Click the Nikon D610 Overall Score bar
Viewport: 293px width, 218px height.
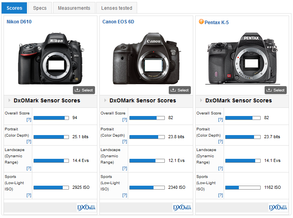(51, 118)
